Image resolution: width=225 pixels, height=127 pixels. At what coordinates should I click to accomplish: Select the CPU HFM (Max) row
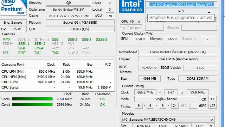[57, 77]
